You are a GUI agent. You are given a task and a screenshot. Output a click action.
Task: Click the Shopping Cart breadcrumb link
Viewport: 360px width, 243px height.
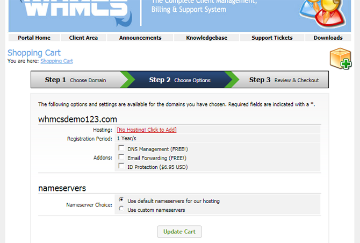click(57, 61)
